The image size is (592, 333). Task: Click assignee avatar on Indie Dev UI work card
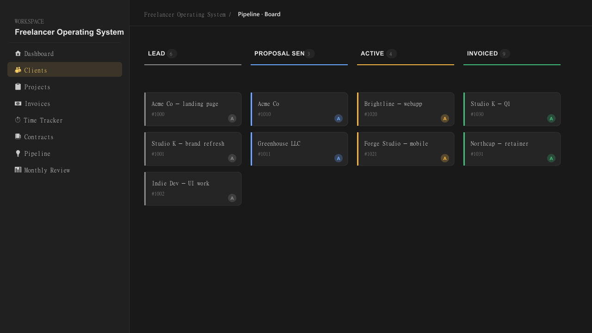[232, 198]
